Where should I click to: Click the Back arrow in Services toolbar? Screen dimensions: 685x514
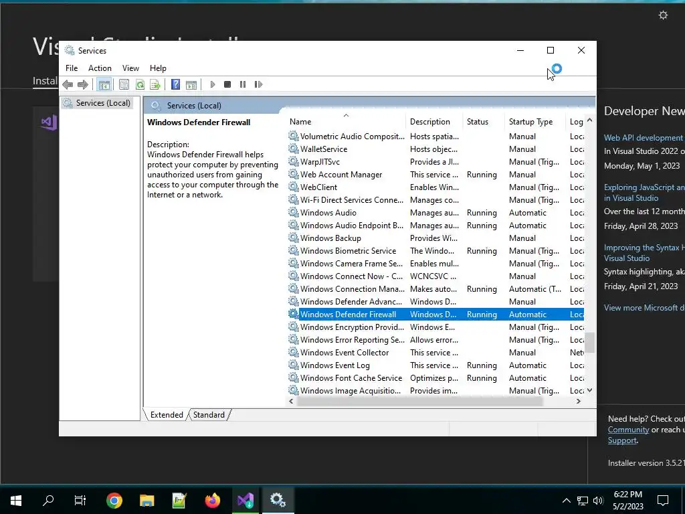tap(68, 84)
